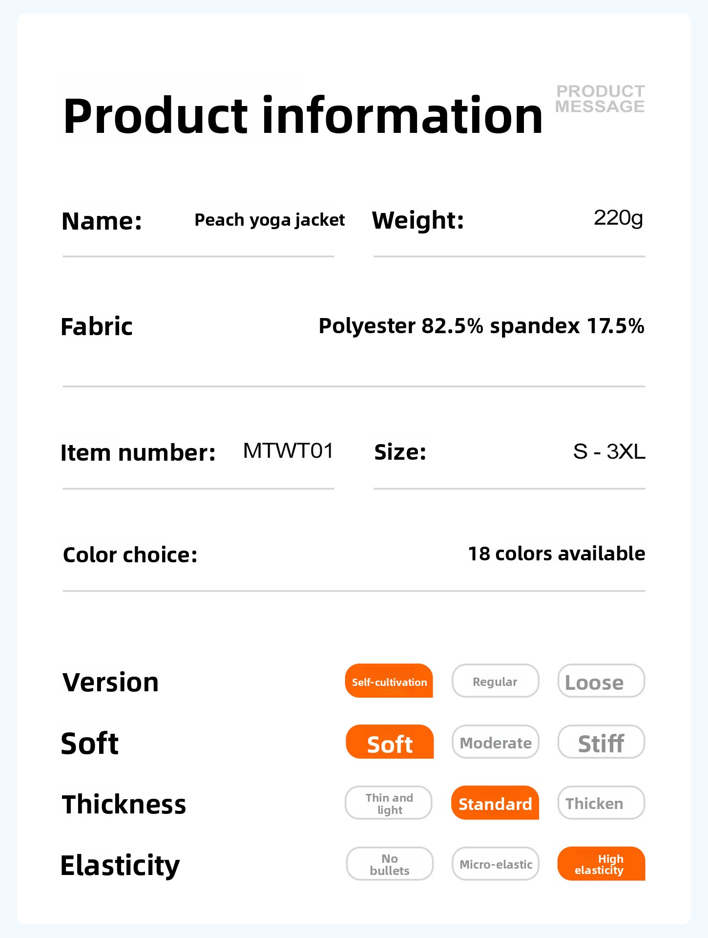Select the Self-cultivation version option
Image resolution: width=708 pixels, height=938 pixels.
click(x=389, y=681)
